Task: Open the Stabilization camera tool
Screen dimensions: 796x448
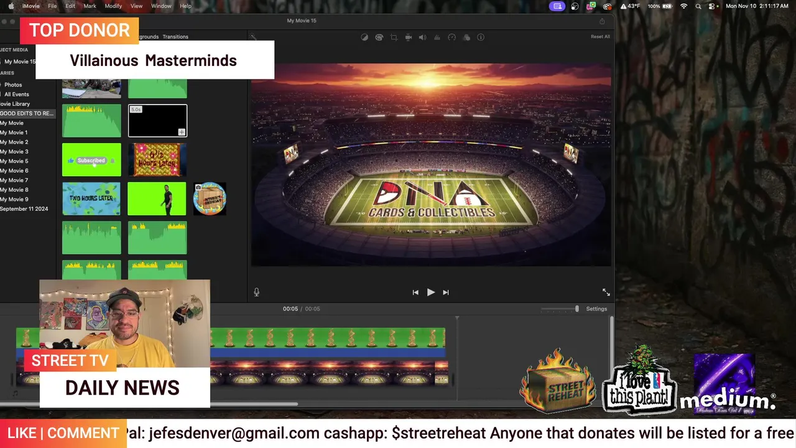Action: 409,37
